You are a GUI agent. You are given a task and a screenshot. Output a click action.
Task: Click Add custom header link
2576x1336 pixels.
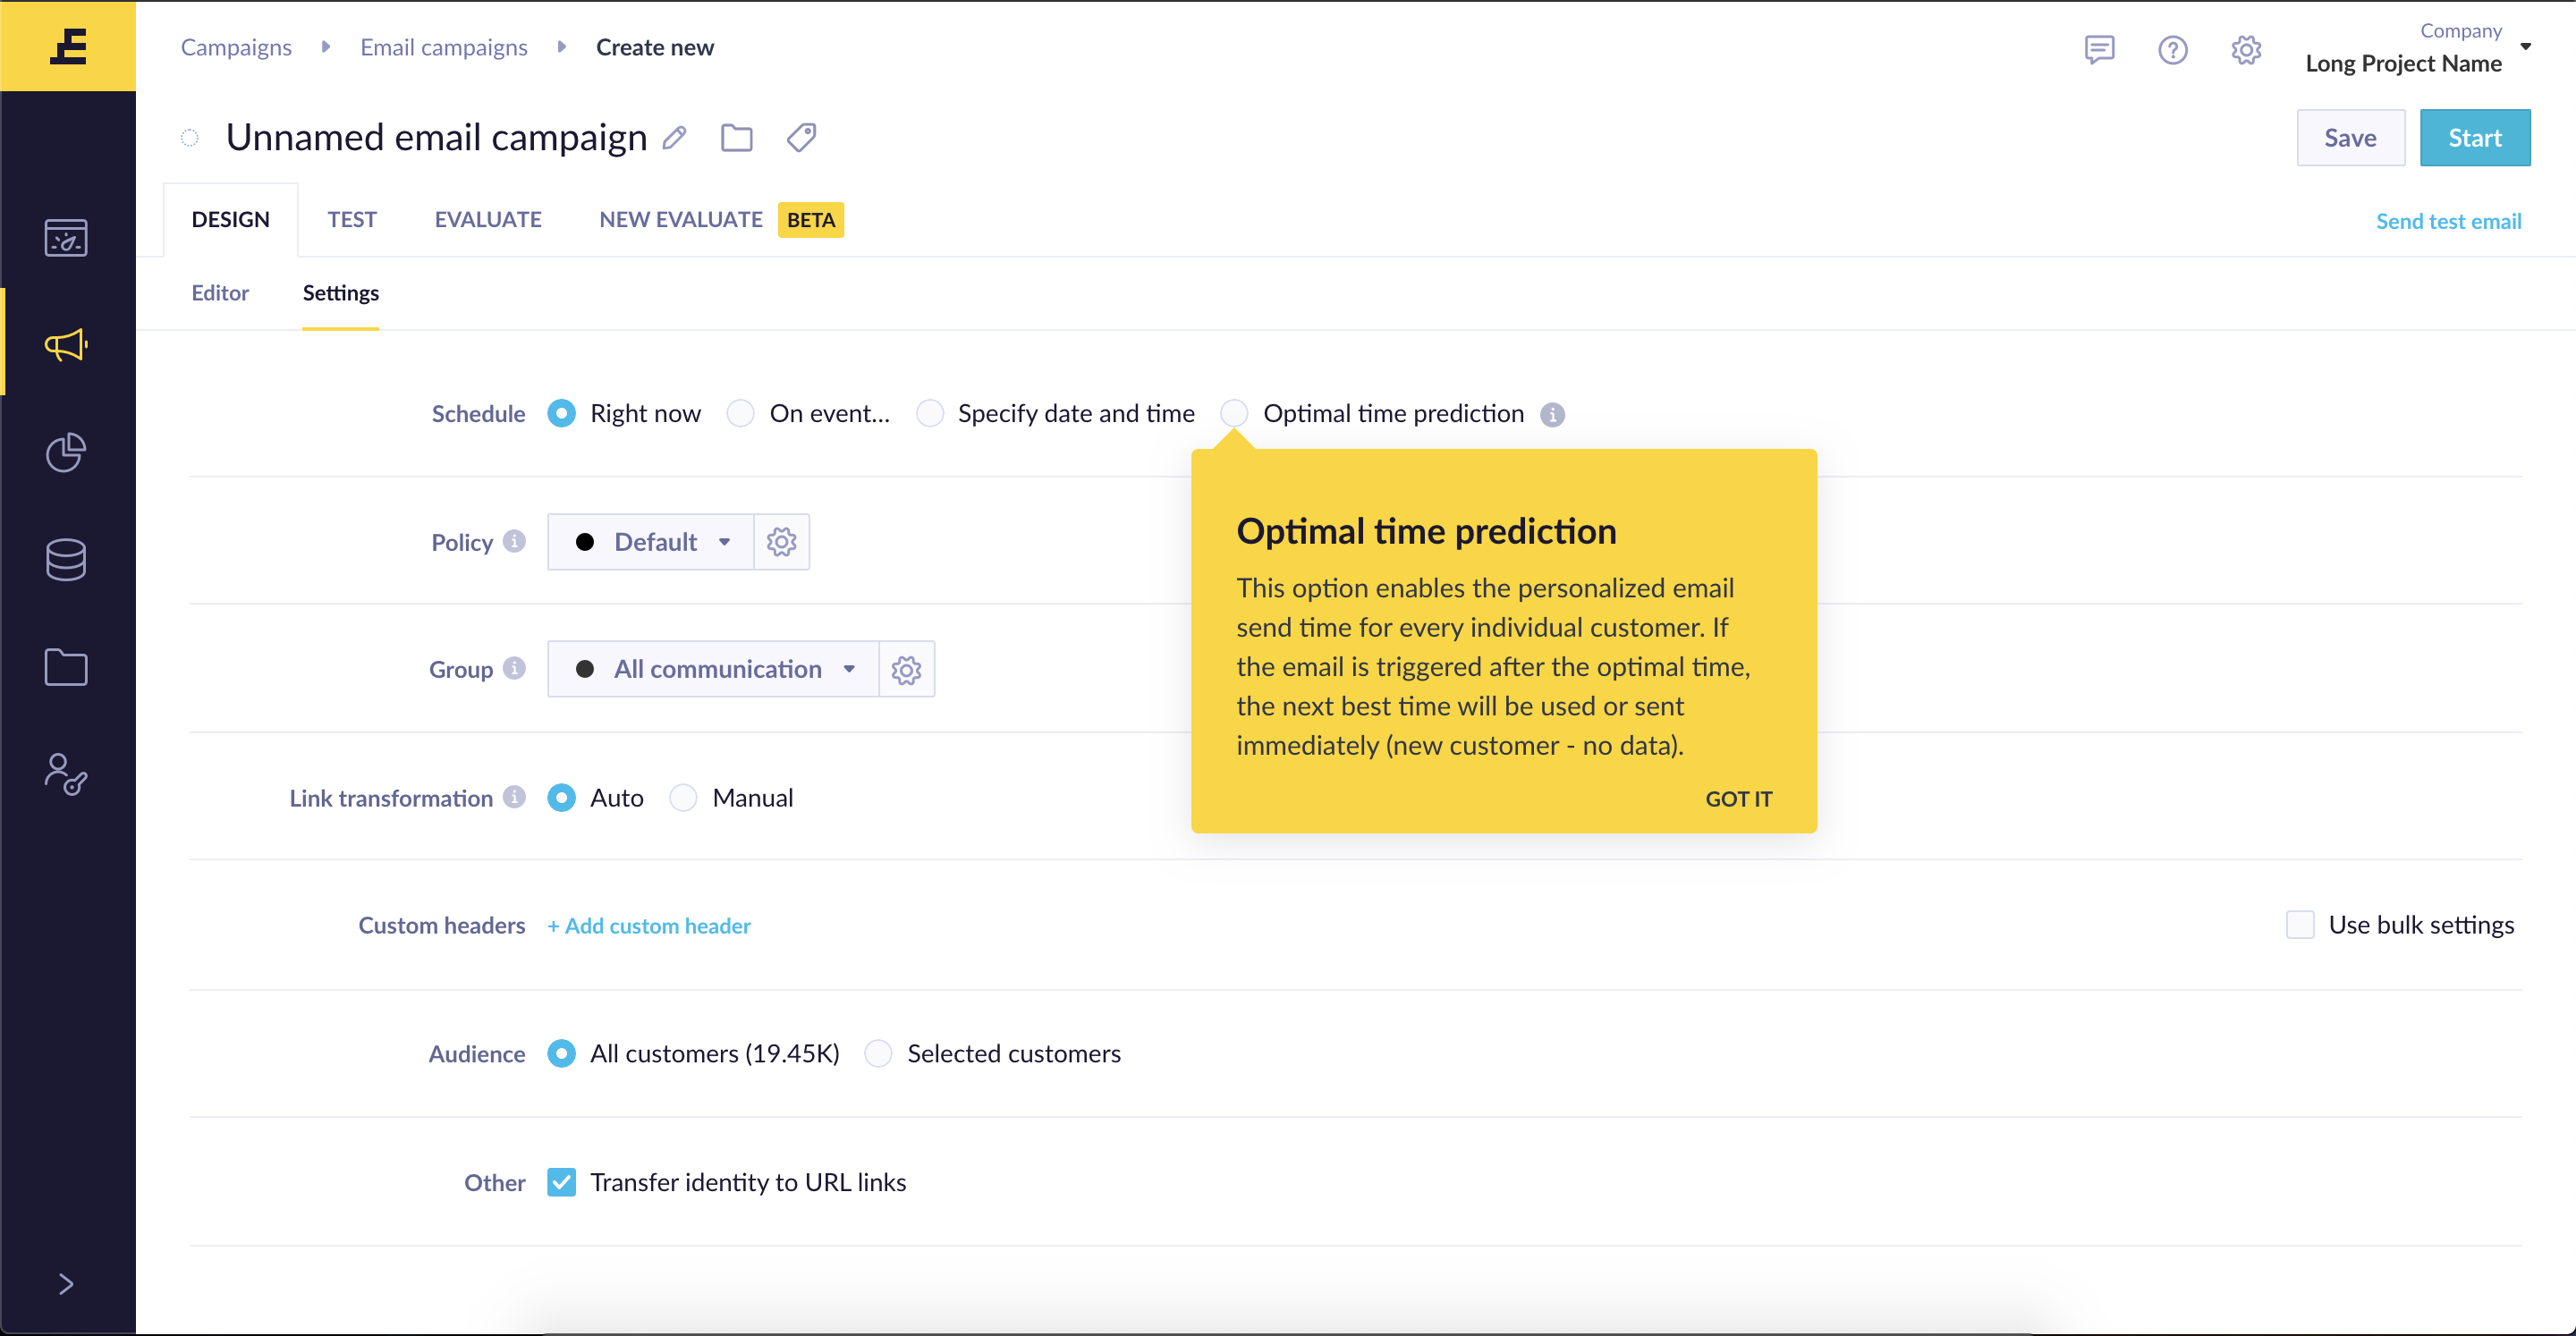coord(649,926)
